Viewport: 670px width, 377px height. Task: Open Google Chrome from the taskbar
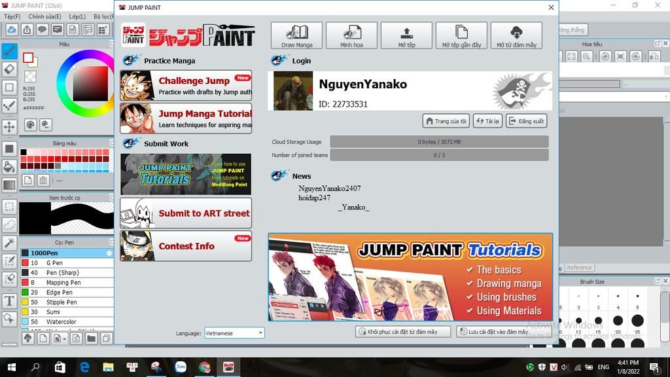pyautogui.click(x=205, y=367)
